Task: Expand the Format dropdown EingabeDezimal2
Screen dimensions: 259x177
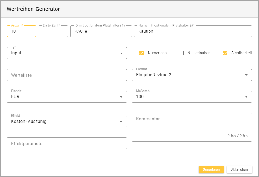Action: 189,75
